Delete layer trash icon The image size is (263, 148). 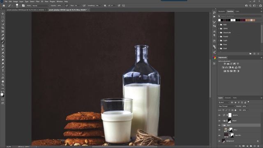pos(258,146)
